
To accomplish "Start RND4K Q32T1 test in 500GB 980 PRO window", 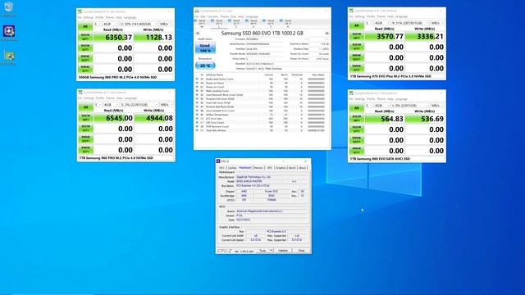I will pos(85,58).
